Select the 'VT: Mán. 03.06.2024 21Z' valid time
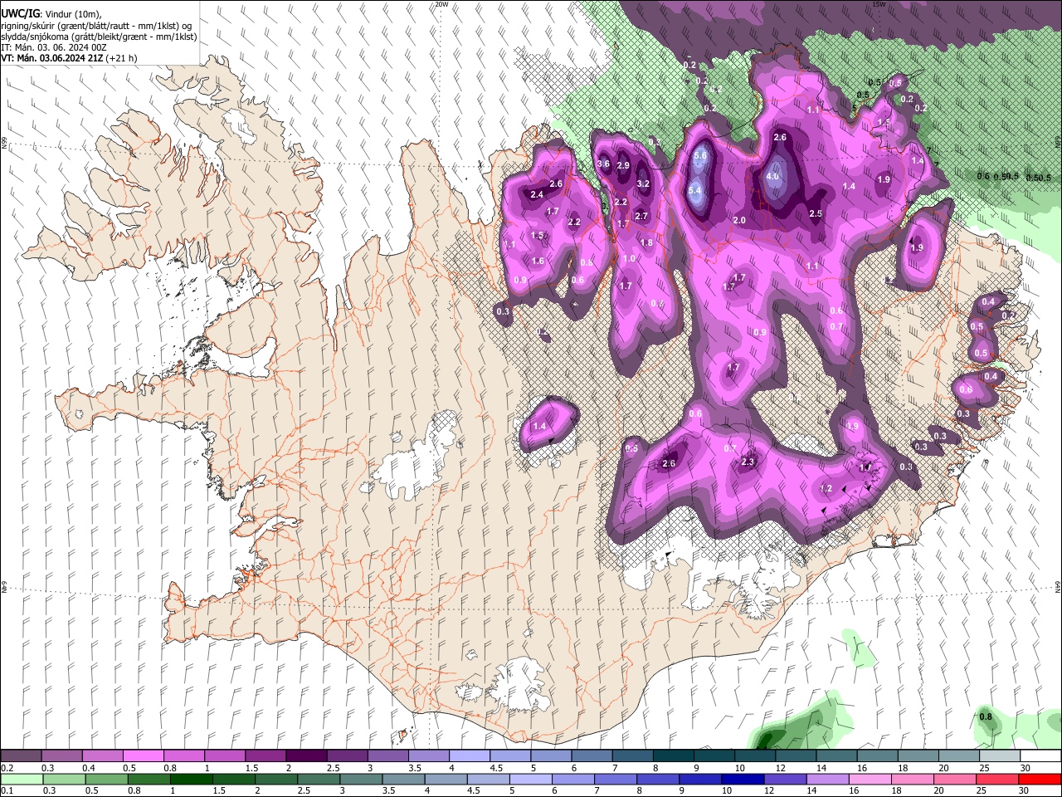The width and height of the screenshot is (1062, 797). click(51, 58)
